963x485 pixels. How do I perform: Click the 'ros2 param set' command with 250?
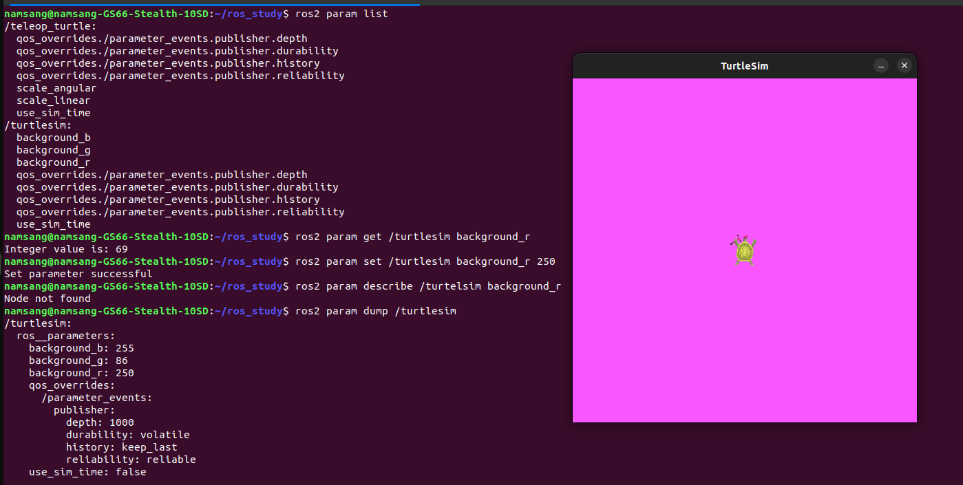[425, 261]
